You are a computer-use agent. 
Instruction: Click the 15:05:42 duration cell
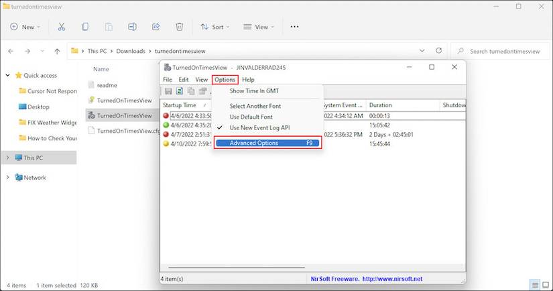coord(379,125)
